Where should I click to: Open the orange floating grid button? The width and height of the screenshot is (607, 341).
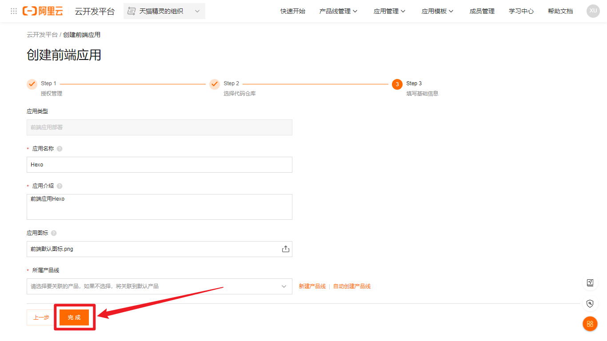pyautogui.click(x=590, y=324)
